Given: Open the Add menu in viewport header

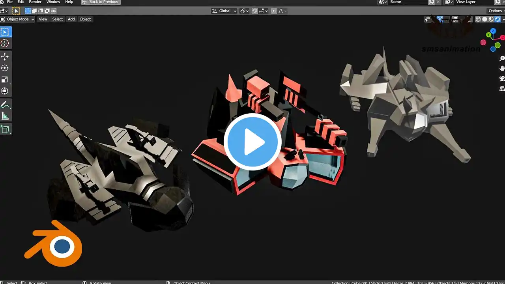Looking at the screenshot, I should (71, 19).
